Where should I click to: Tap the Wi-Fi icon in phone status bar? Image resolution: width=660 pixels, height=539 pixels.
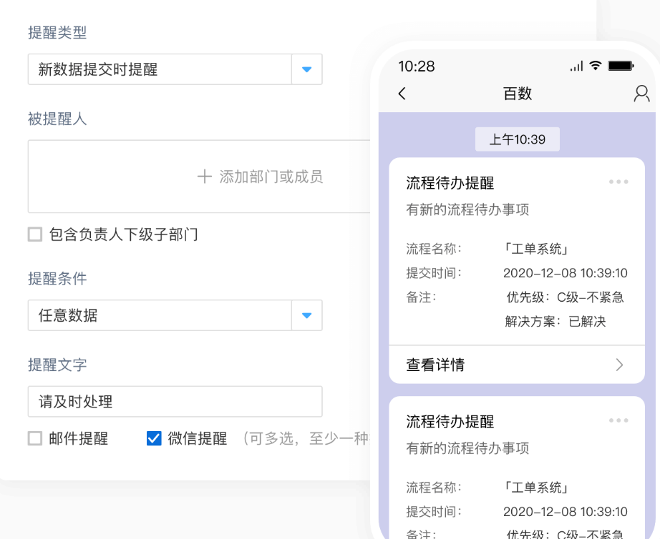(x=596, y=66)
